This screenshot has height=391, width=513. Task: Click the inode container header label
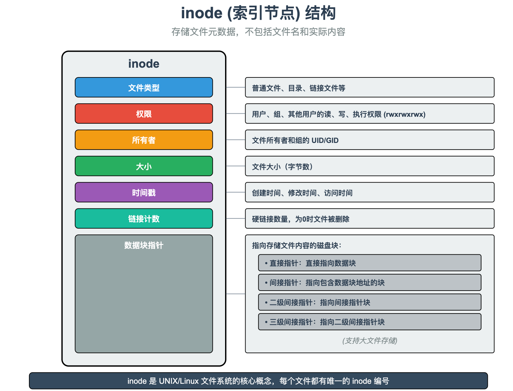click(x=144, y=64)
